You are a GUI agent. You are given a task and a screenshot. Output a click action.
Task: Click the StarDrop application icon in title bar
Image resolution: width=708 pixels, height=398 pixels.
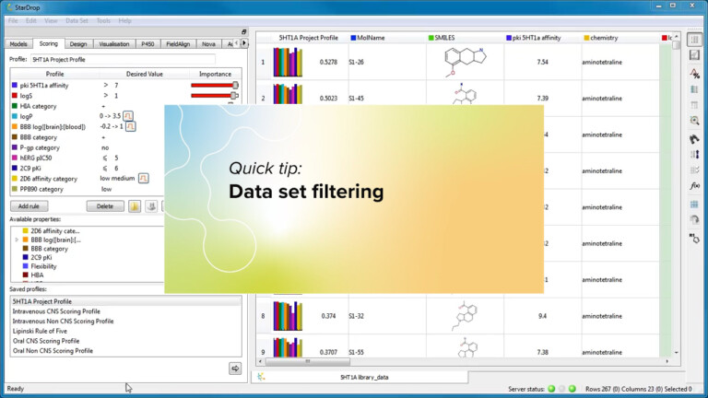tap(9, 7)
